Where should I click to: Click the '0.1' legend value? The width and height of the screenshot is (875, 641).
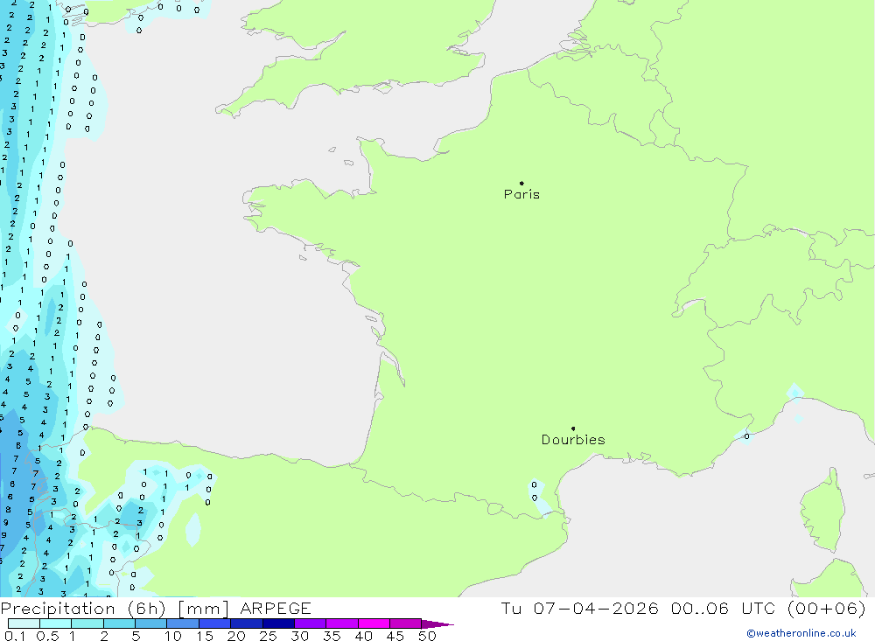(x=15, y=636)
